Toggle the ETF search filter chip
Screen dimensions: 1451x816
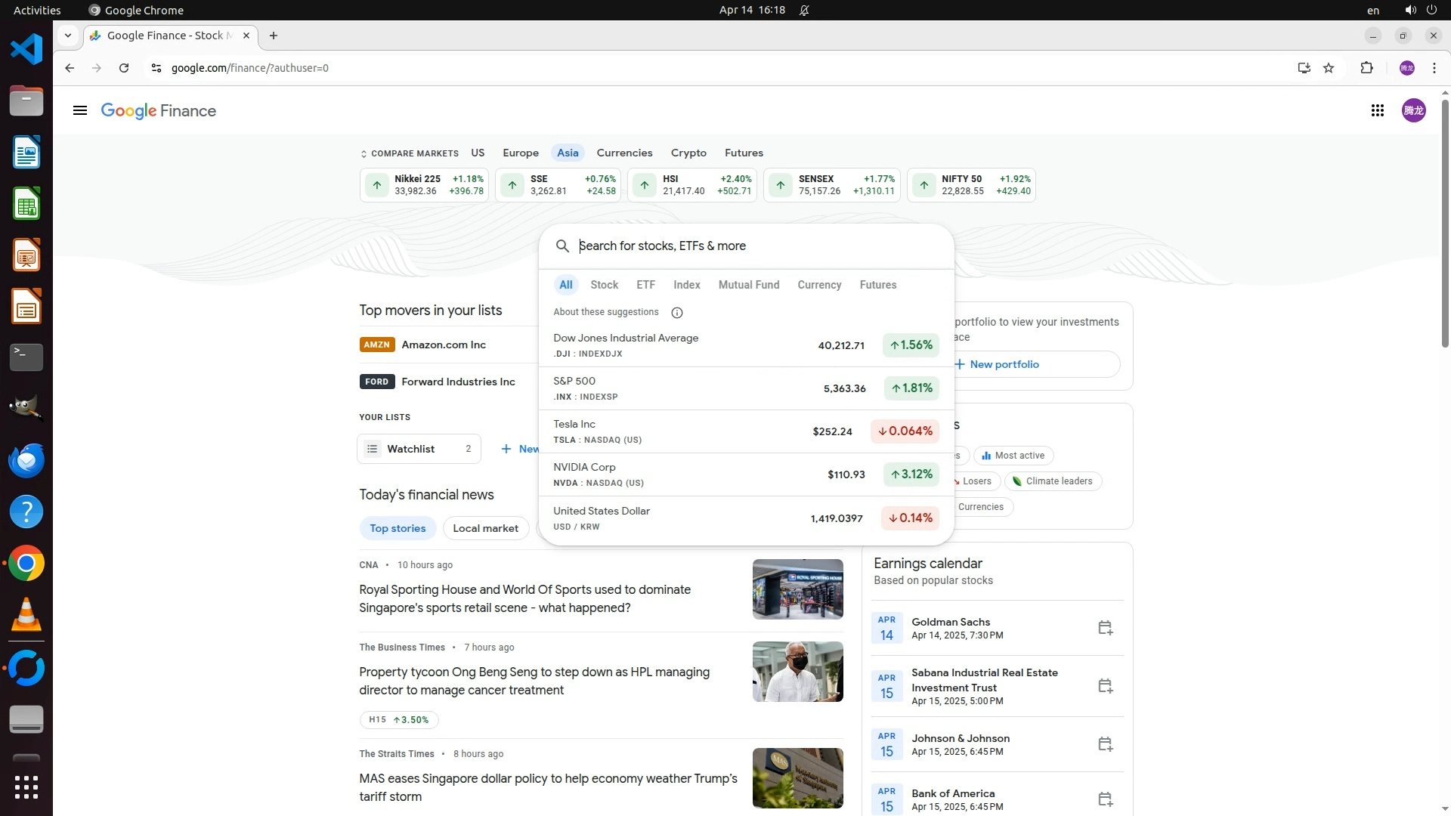click(645, 285)
